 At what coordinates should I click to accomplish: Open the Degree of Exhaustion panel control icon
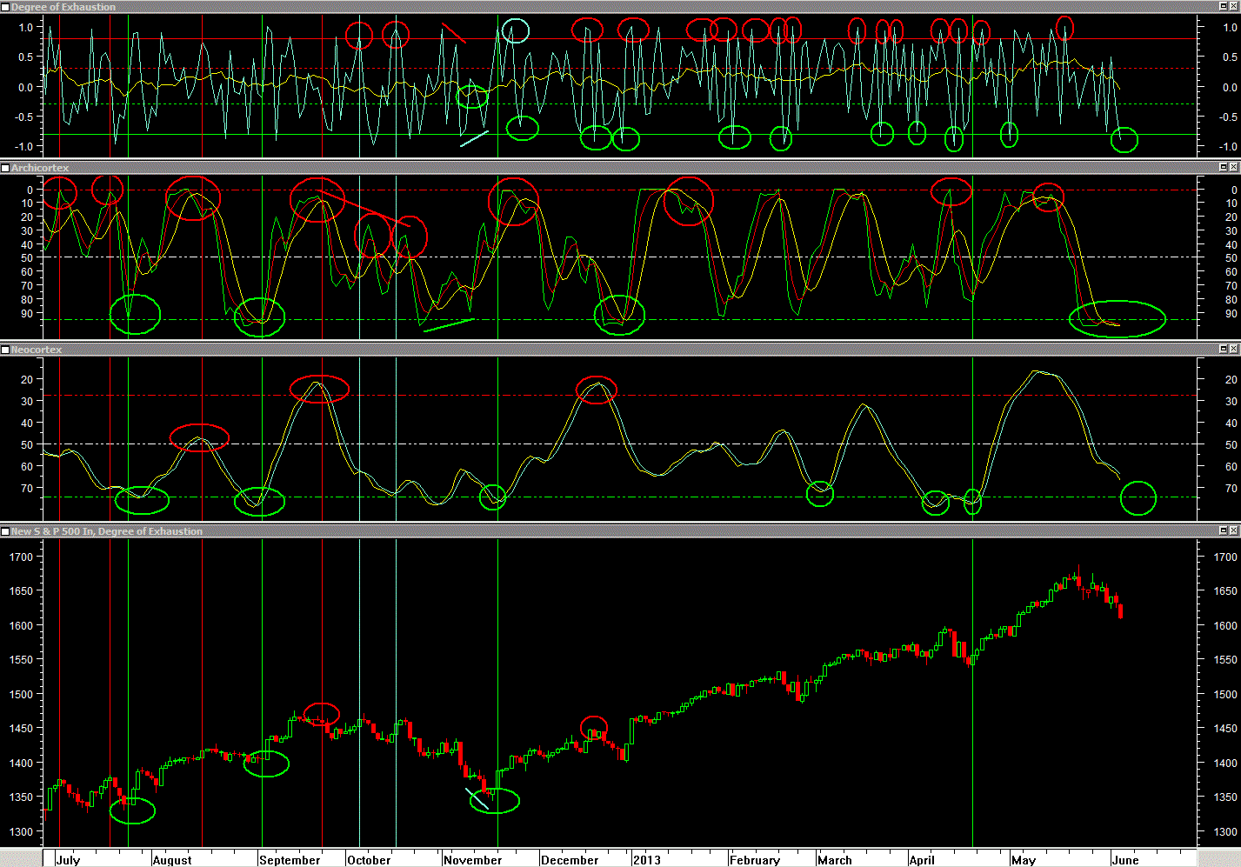(5, 7)
